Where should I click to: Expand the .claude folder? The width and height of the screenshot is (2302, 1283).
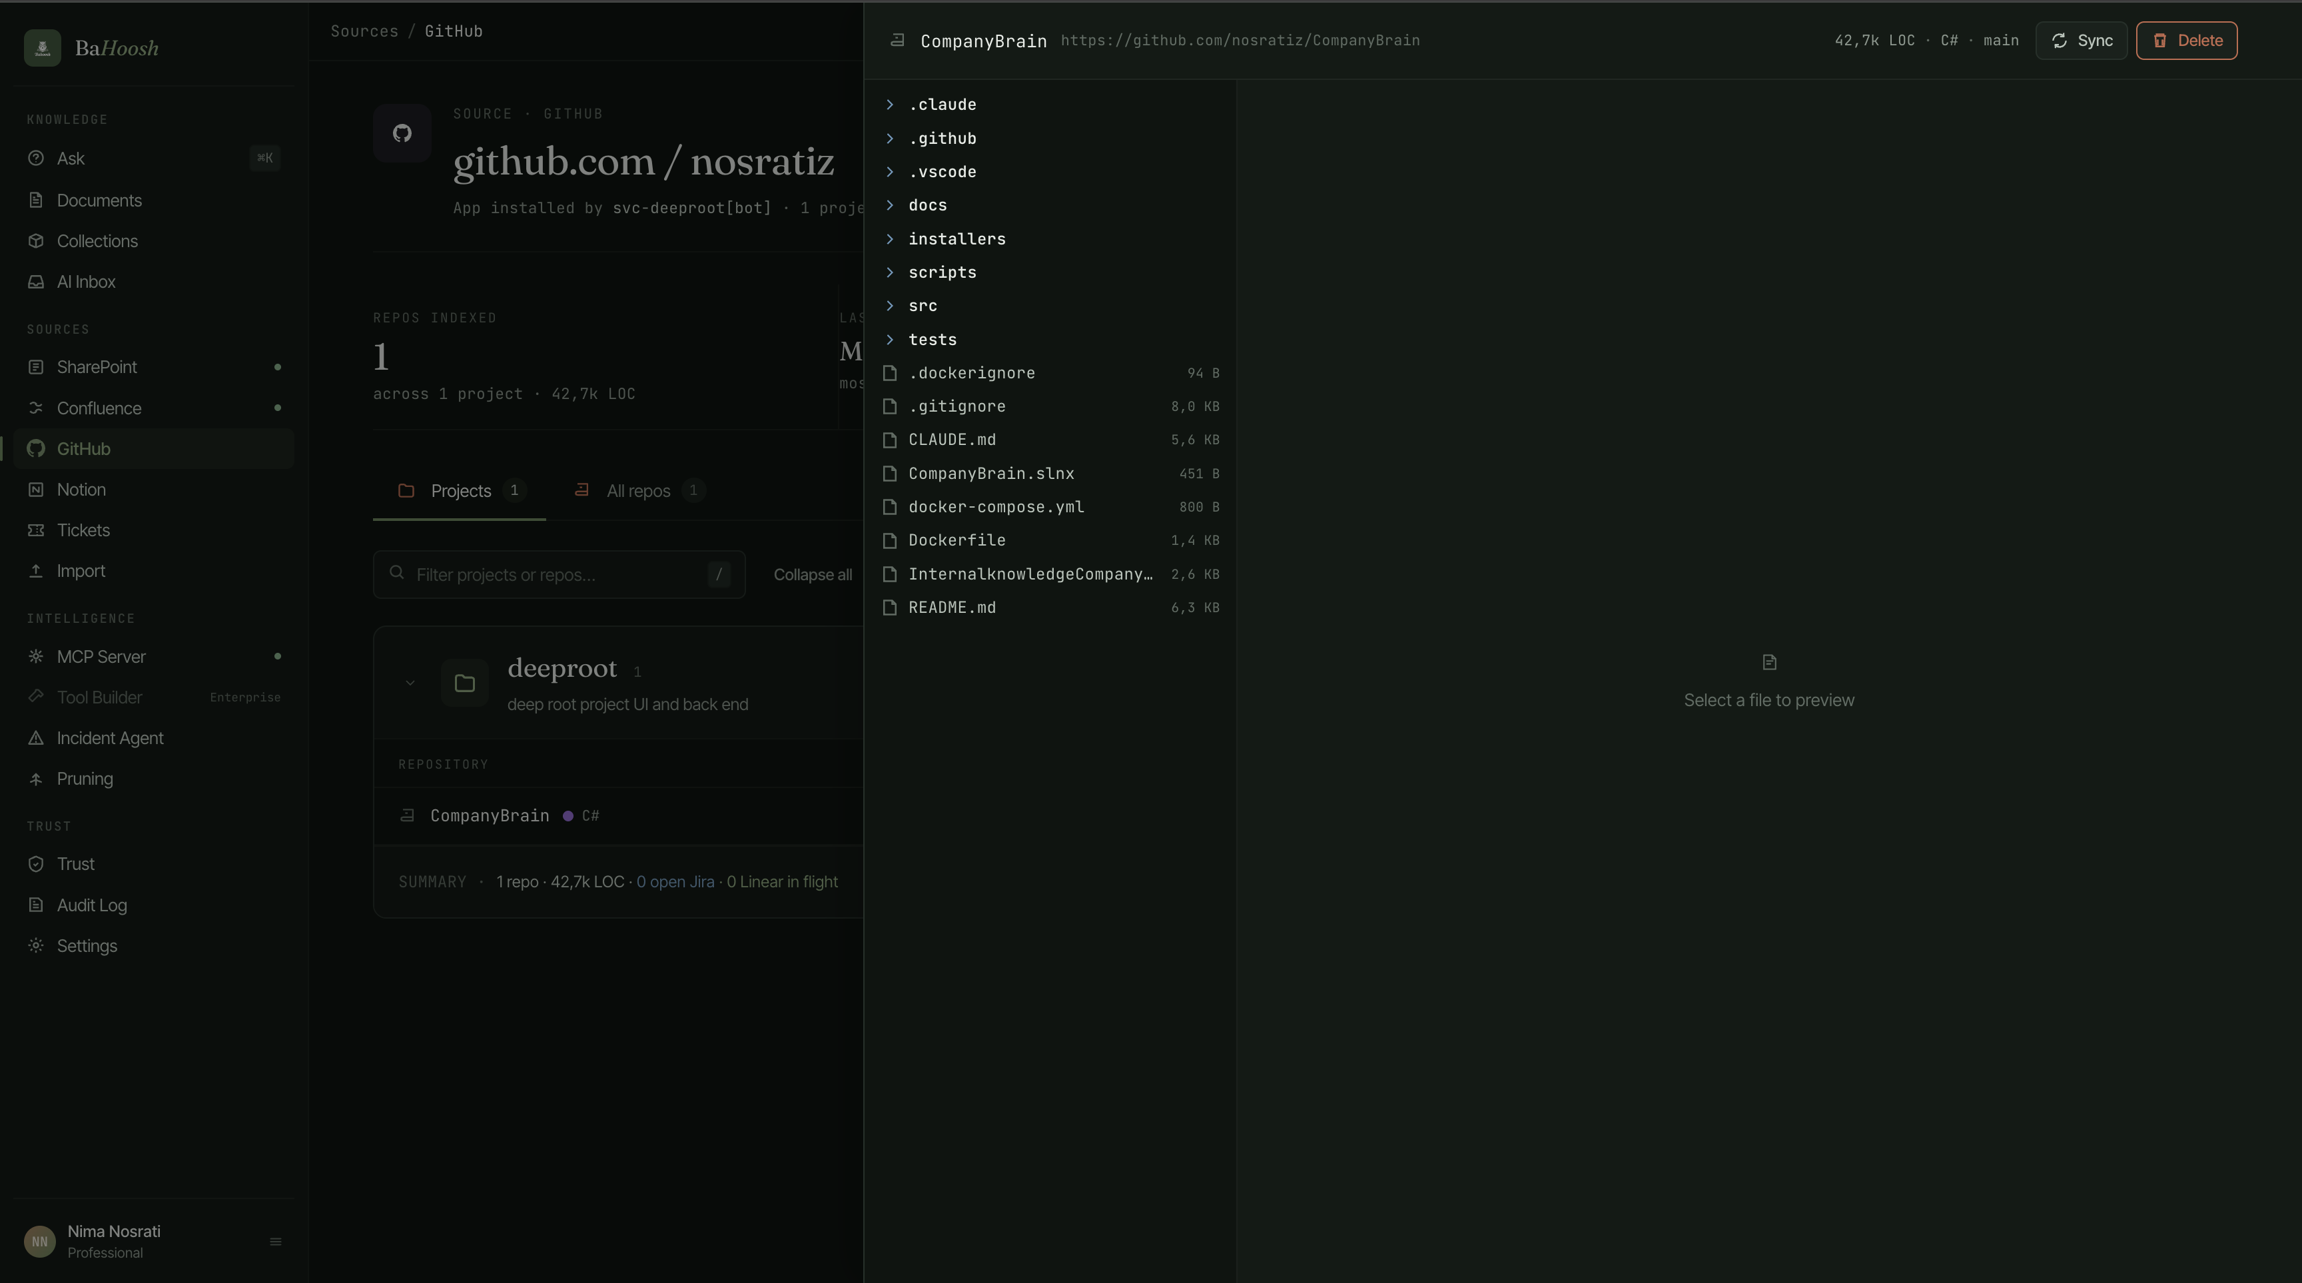coord(1050,105)
